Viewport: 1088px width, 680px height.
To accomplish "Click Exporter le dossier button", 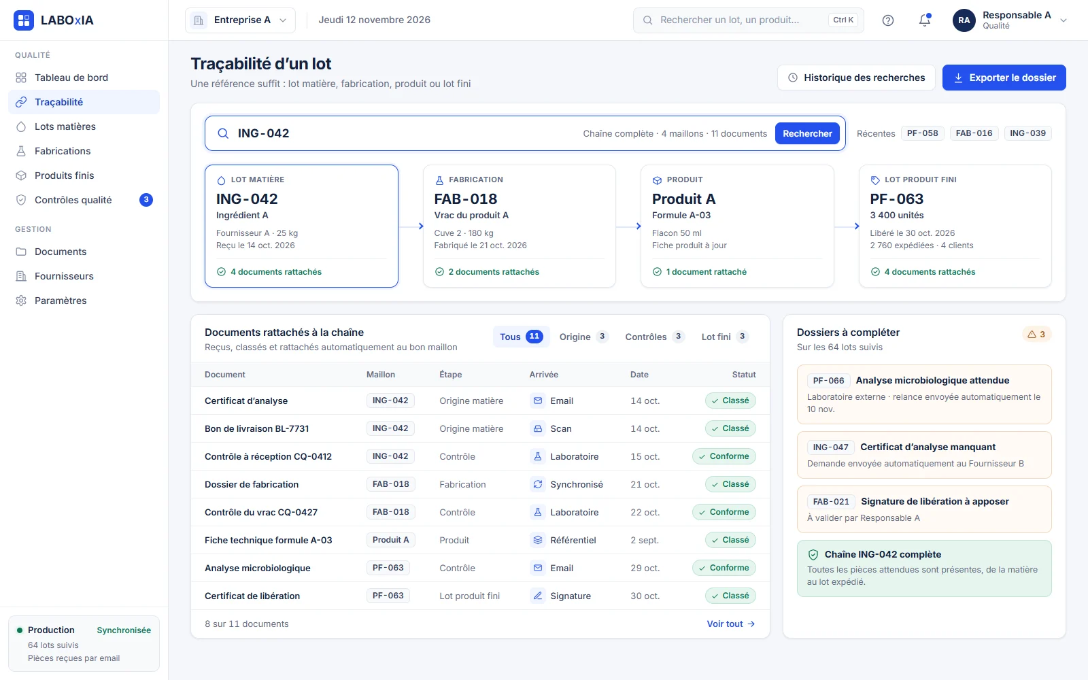I will tap(1004, 78).
